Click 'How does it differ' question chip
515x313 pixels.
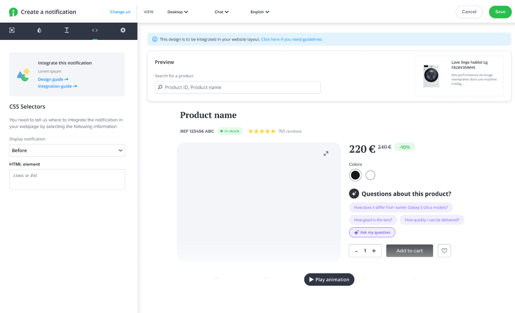click(401, 207)
